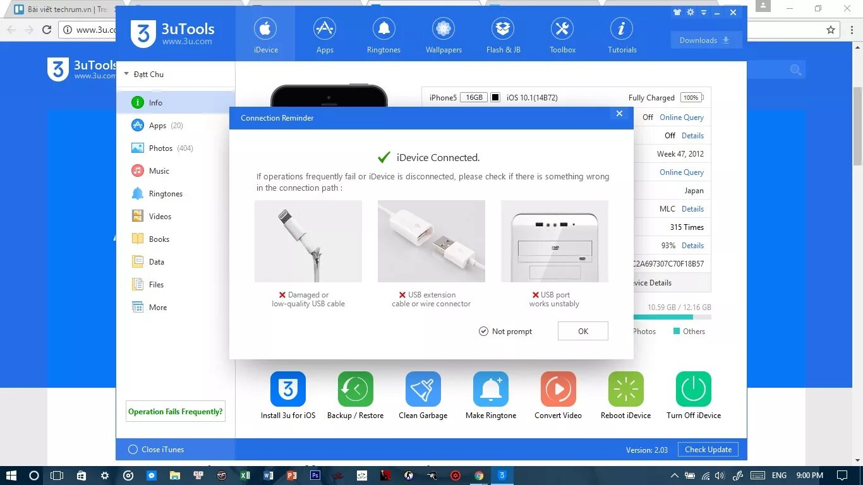Screen dimensions: 863x485
Task: Open Photoshop from the taskbar
Action: (x=315, y=476)
